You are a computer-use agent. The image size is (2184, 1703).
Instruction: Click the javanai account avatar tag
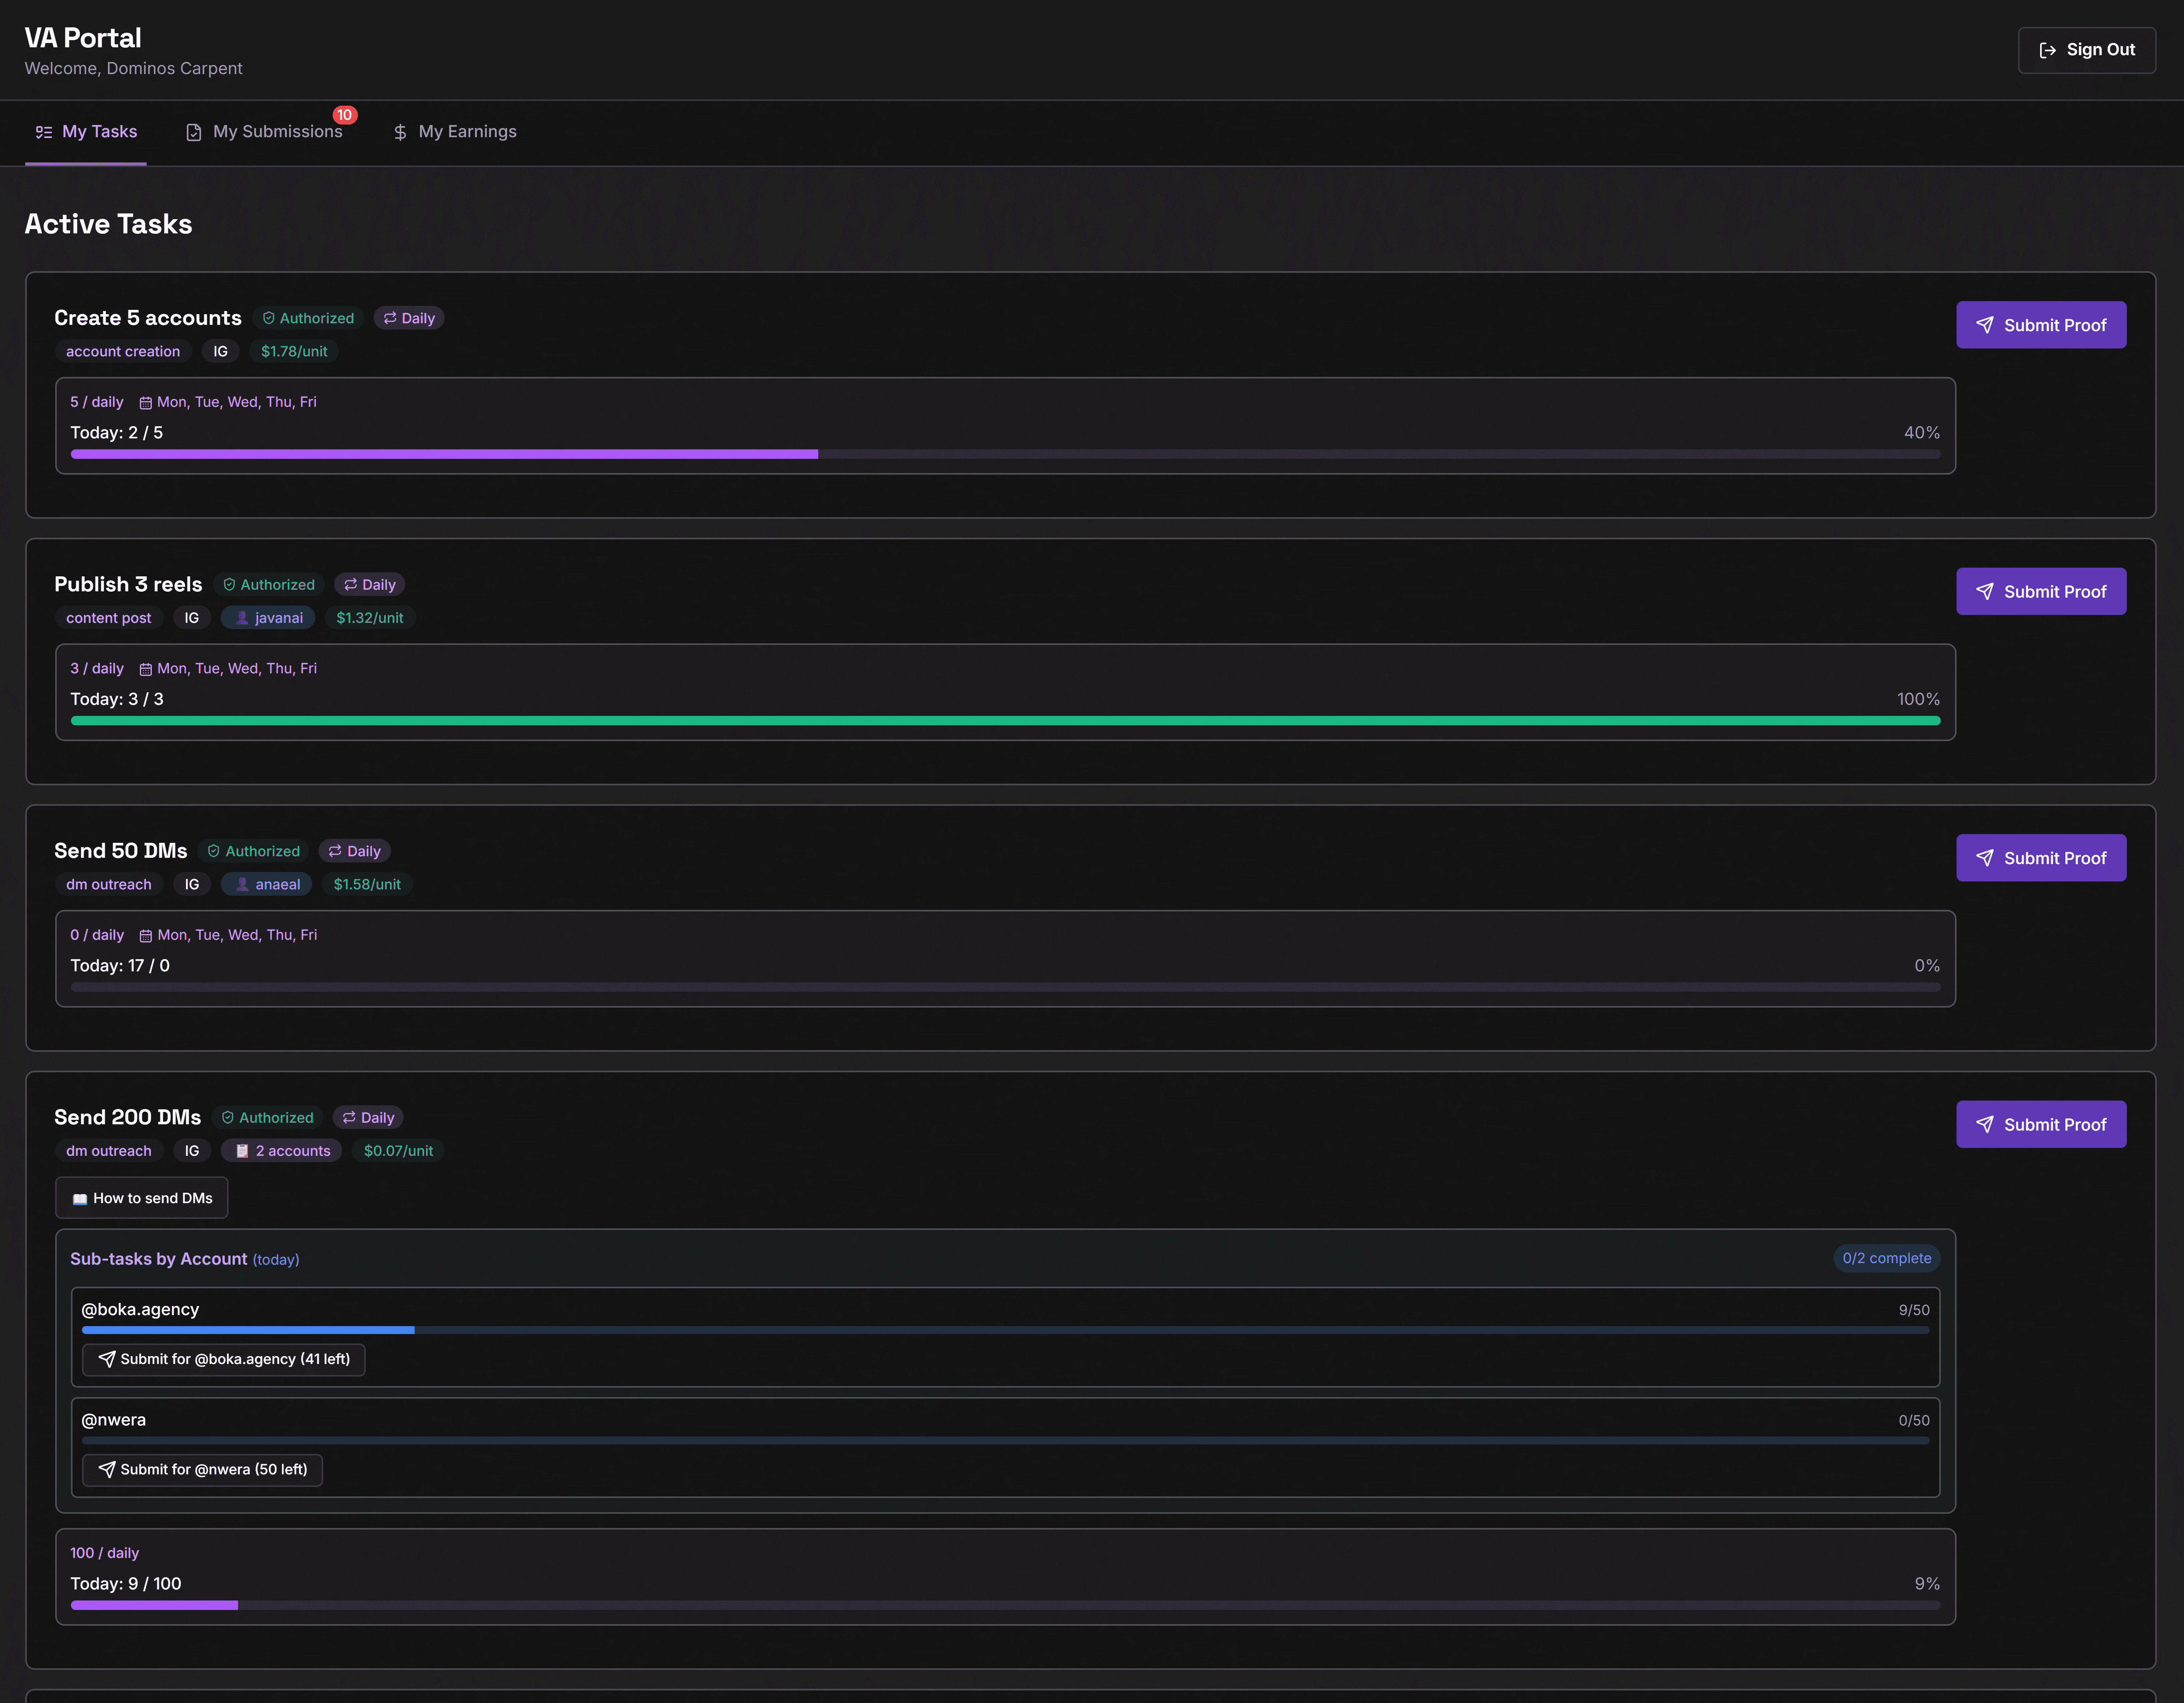point(242,618)
